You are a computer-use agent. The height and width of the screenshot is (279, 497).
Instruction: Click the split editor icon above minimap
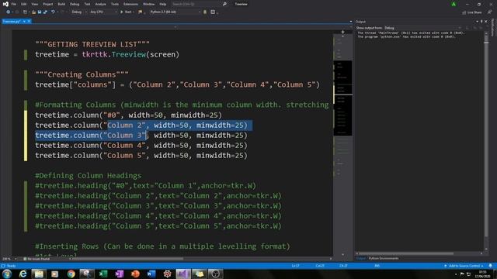click(x=342, y=32)
